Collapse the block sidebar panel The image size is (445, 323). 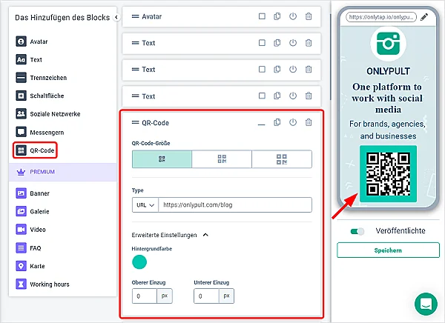point(116,17)
